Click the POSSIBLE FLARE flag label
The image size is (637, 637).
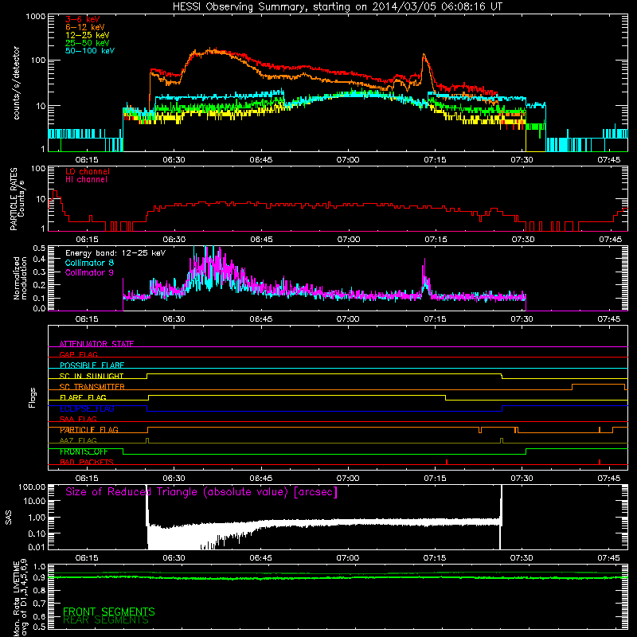[92, 365]
